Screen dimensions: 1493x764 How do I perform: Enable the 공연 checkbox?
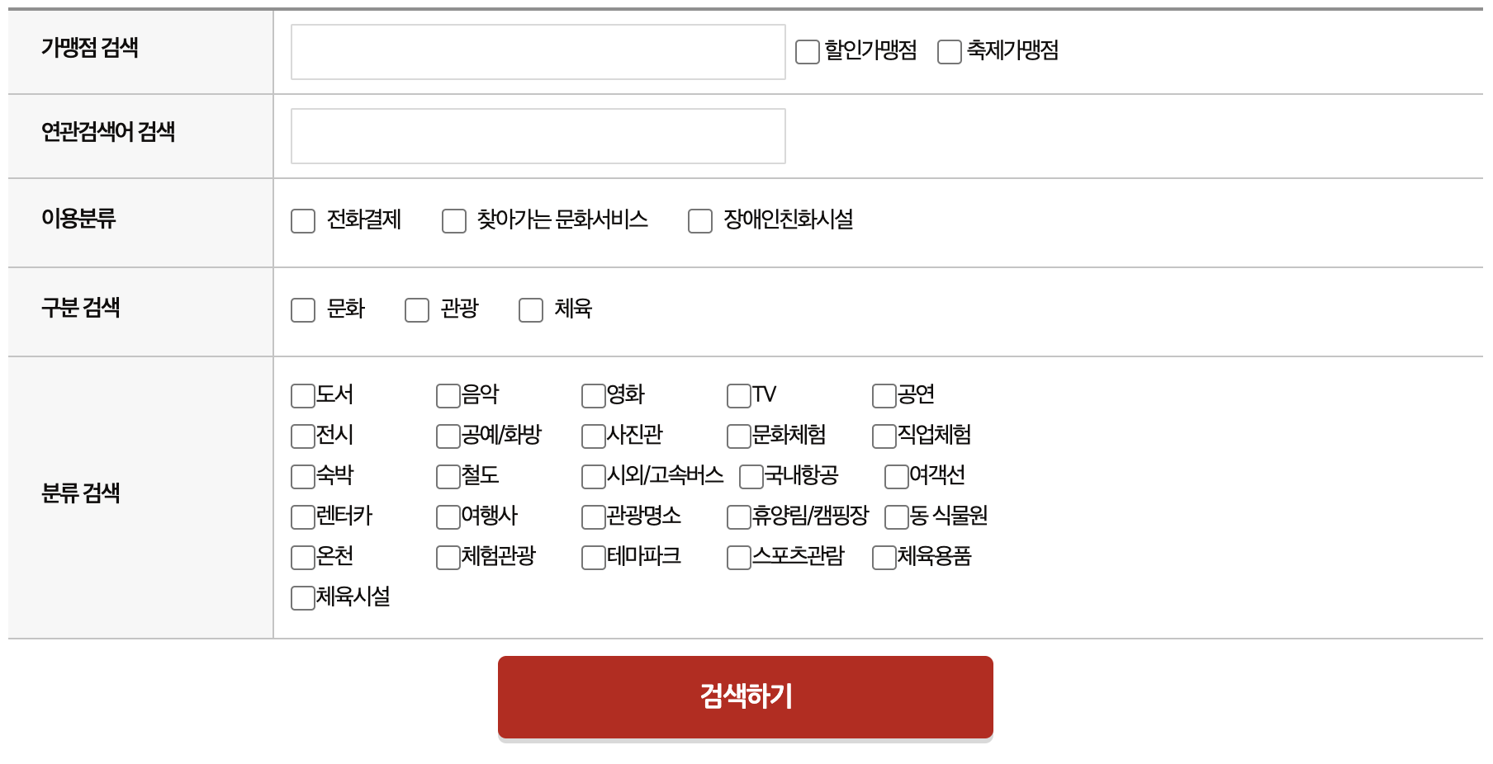click(883, 395)
